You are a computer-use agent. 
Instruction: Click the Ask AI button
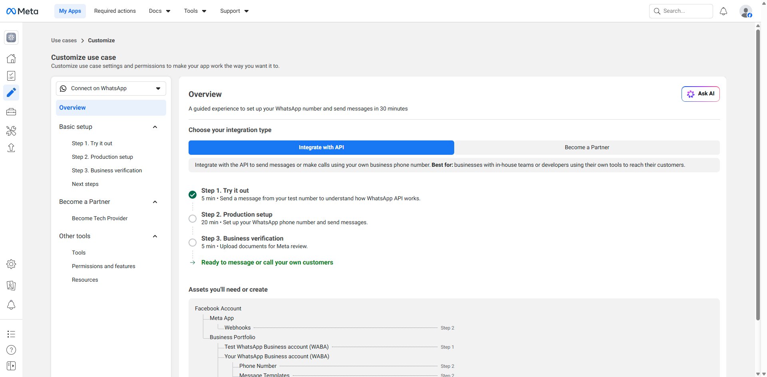coord(700,94)
